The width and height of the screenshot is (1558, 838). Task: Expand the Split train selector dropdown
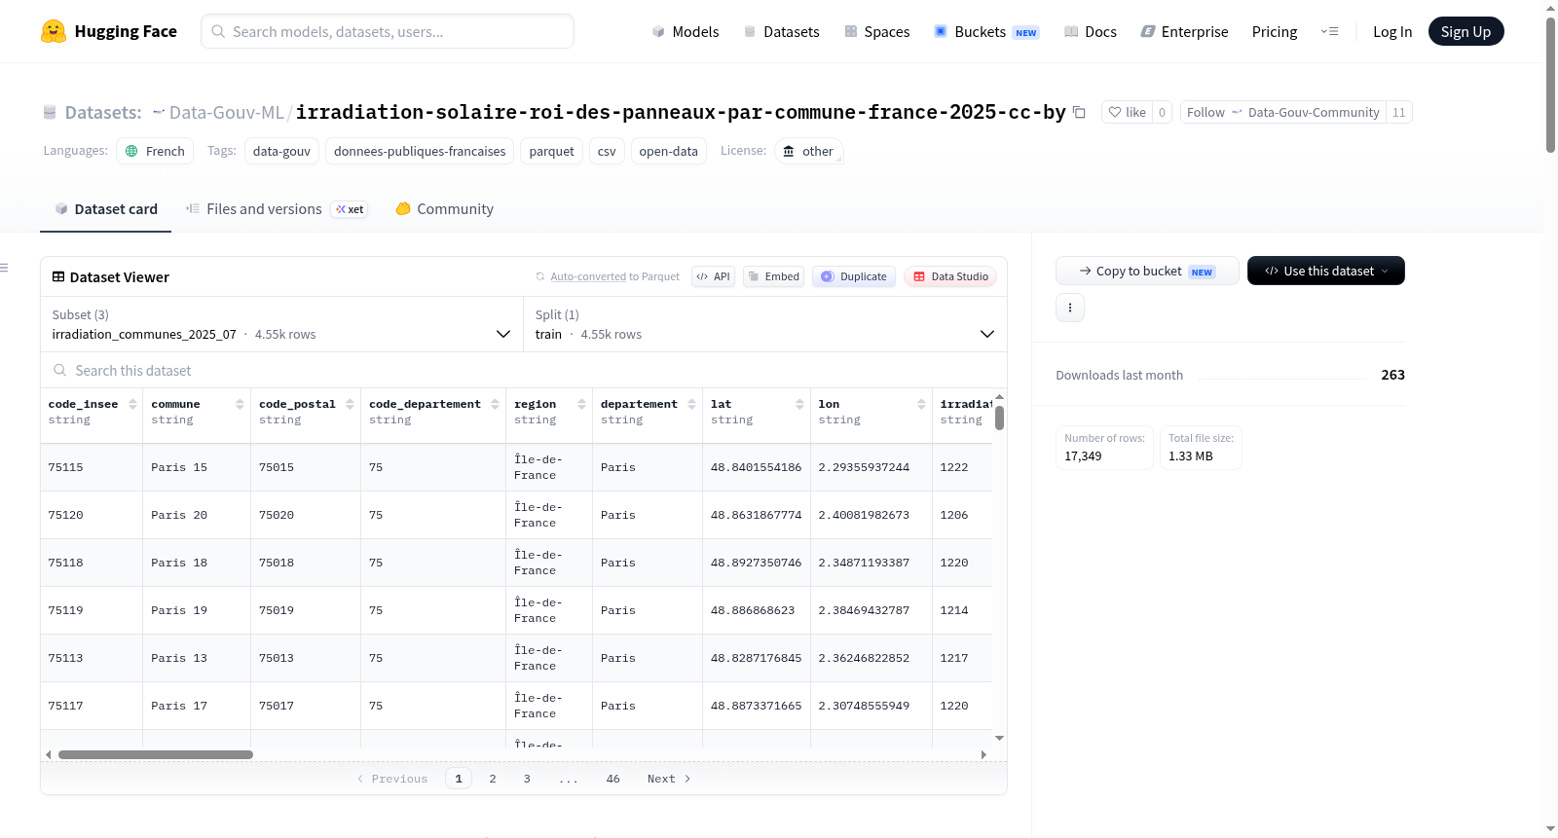(764, 324)
